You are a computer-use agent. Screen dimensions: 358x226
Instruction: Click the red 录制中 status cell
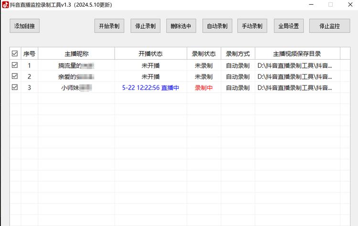(204, 87)
